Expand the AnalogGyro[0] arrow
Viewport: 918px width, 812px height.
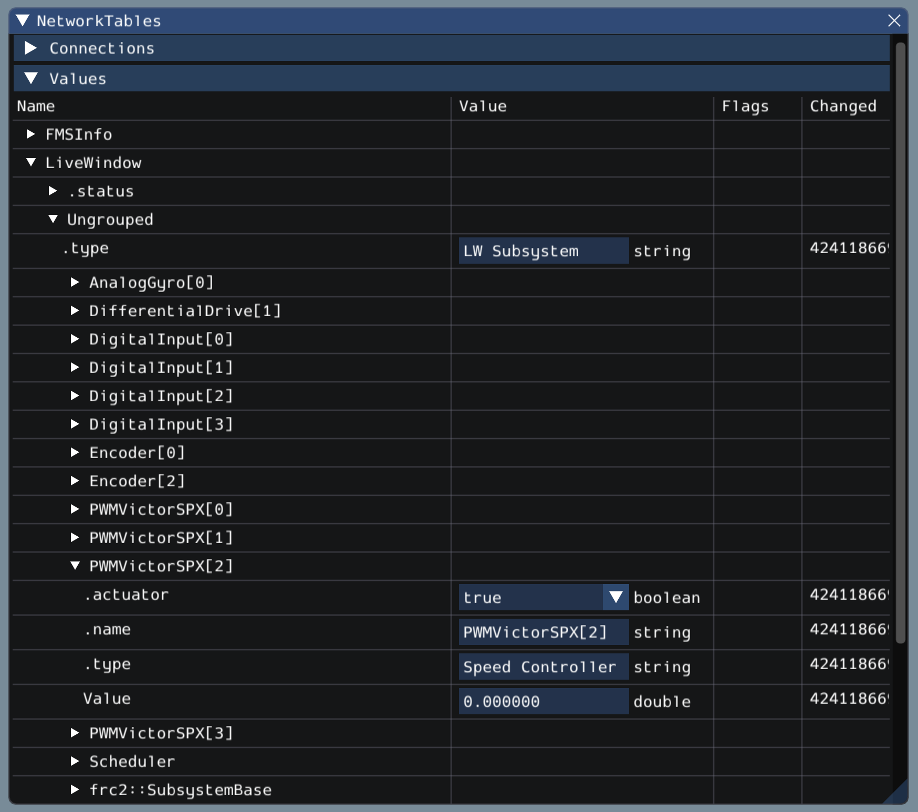click(x=75, y=283)
